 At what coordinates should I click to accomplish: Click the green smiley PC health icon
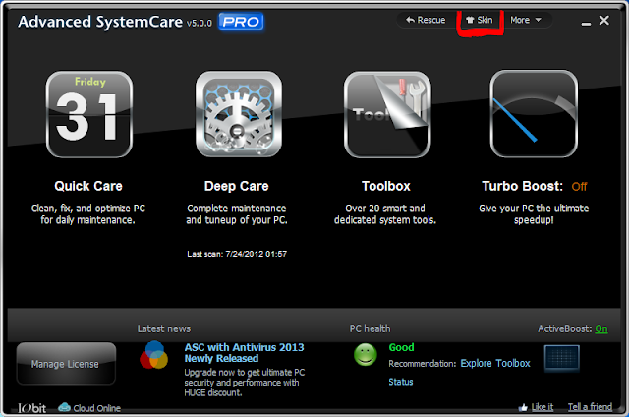366,355
